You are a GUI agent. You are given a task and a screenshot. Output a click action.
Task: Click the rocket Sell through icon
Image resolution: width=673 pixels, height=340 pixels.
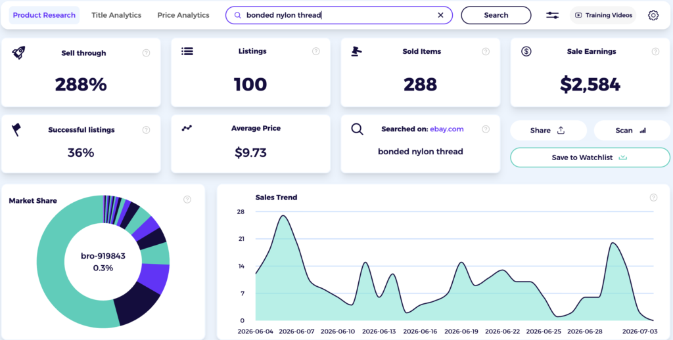pos(18,53)
